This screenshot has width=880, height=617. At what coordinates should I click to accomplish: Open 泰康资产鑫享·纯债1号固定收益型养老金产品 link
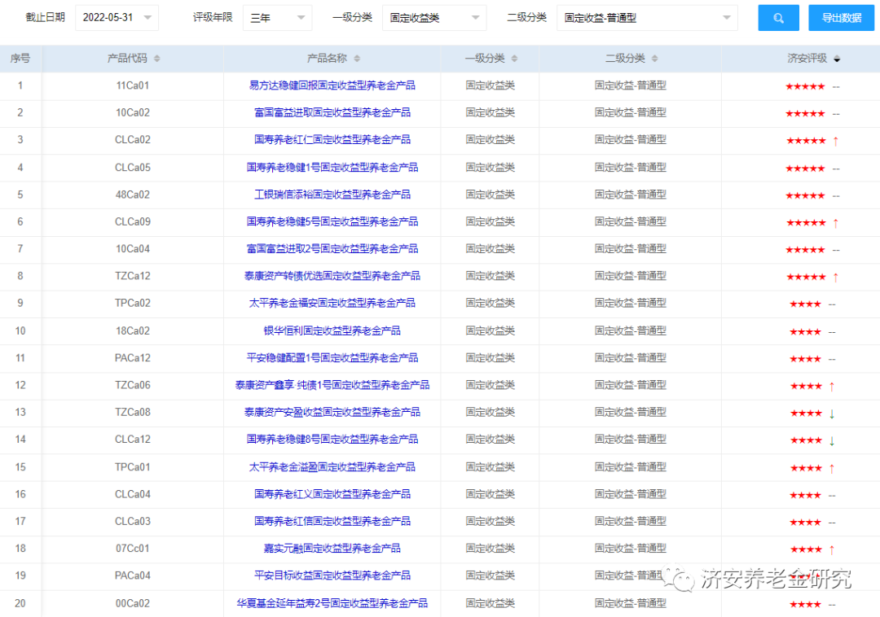click(x=332, y=385)
